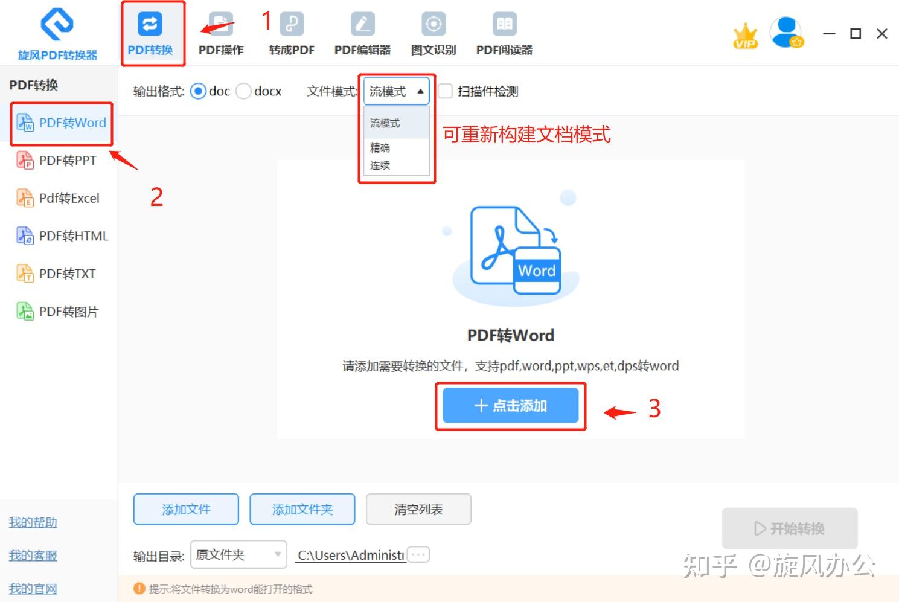The height and width of the screenshot is (602, 899).
Task: Pick 连续 from the dropdown list
Action: pyautogui.click(x=396, y=165)
